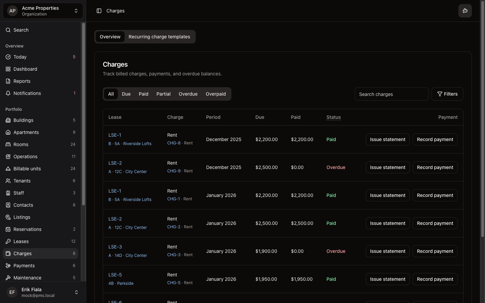
Task: Open Notifications via the bell icon
Action: coord(8,93)
